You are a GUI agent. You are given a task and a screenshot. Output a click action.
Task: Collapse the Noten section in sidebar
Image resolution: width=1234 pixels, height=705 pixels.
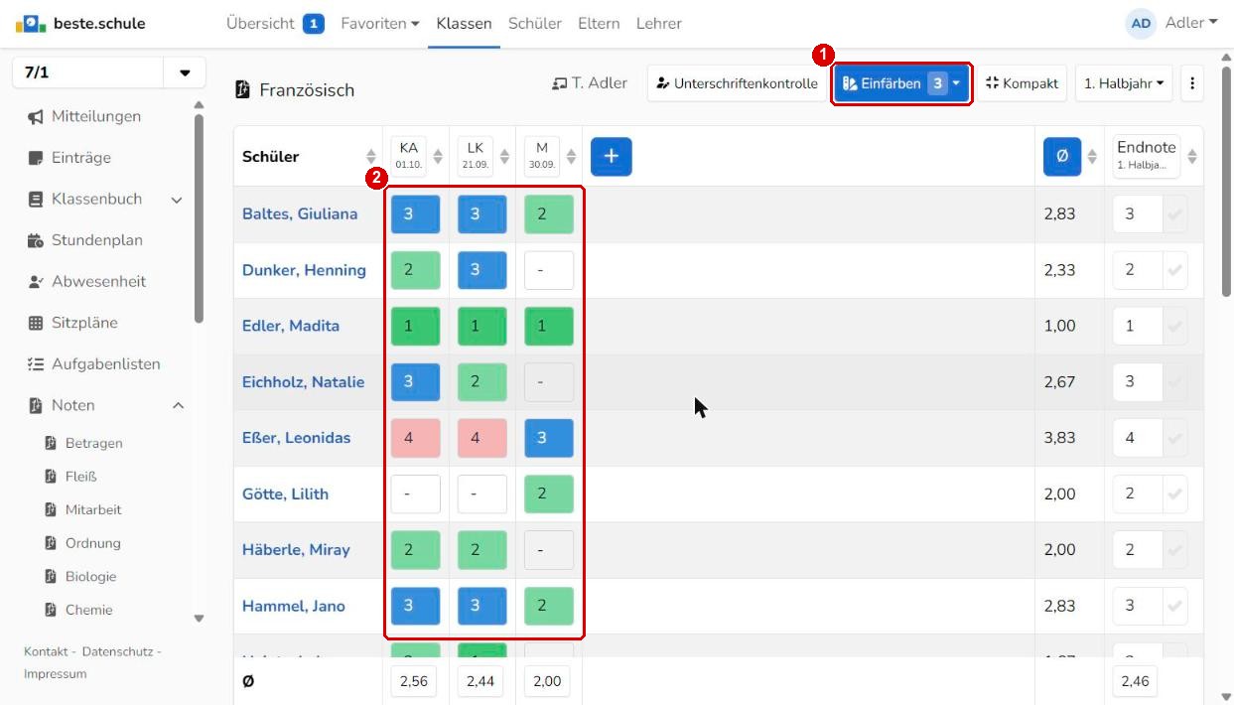tap(179, 405)
